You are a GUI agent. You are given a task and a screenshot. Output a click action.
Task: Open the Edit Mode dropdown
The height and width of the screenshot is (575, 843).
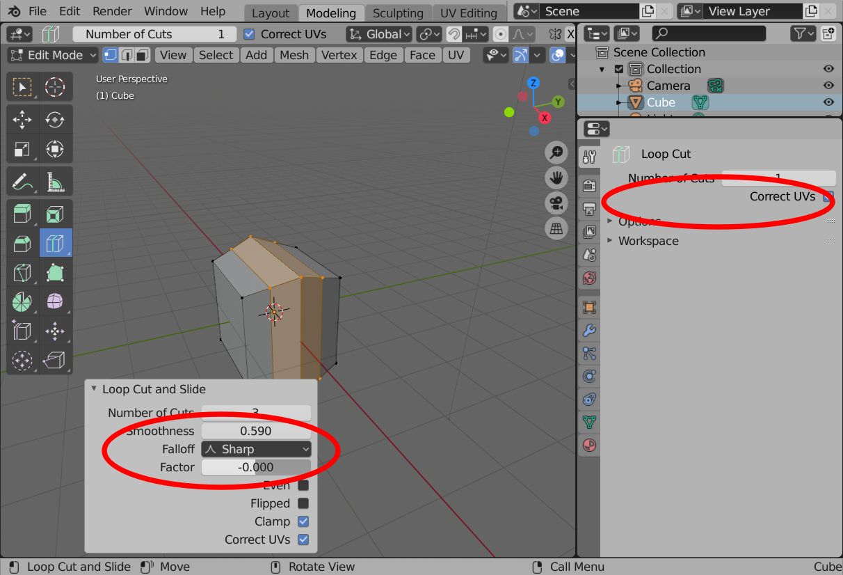point(54,55)
